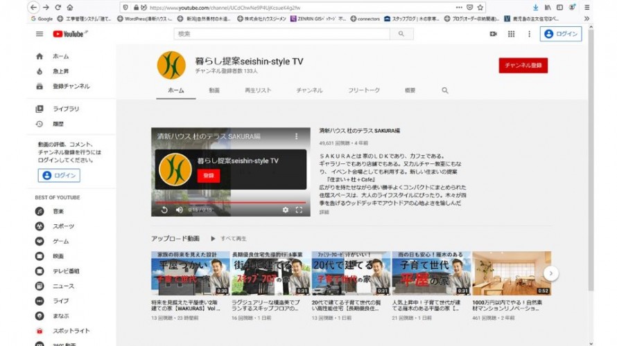Switch to the フリートーク tab

(363, 91)
